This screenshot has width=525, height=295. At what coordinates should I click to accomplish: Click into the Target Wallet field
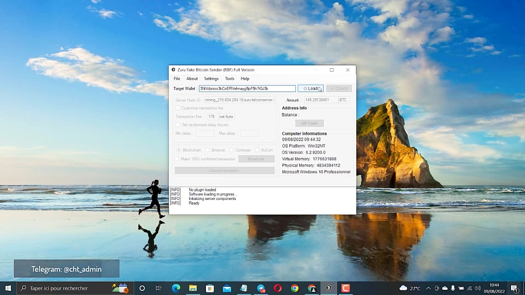tap(247, 89)
